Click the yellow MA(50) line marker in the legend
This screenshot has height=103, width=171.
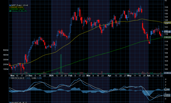click(10, 7)
